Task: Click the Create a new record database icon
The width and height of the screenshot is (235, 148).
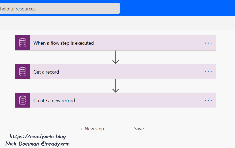Action: 23,101
